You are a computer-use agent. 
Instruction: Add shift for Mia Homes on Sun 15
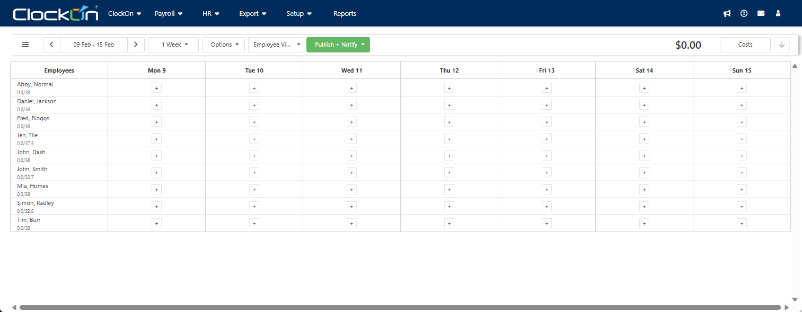pyautogui.click(x=742, y=190)
